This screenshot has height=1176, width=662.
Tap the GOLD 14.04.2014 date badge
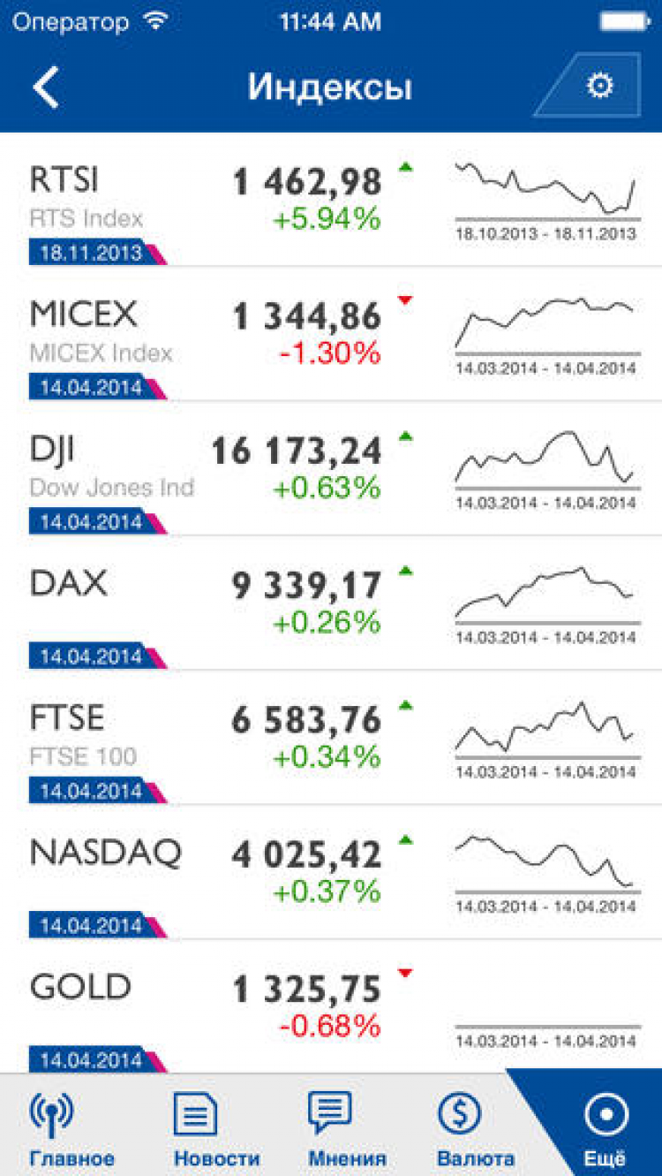[x=91, y=1059]
